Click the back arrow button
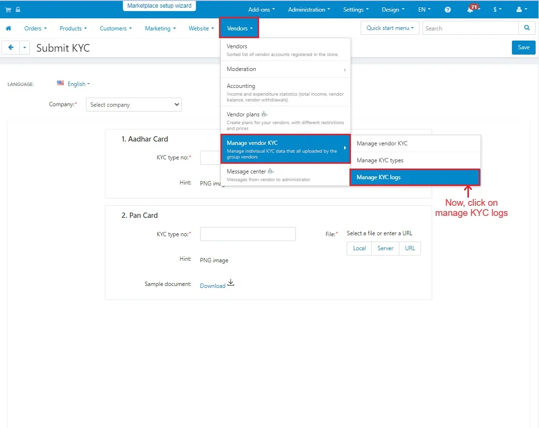The width and height of the screenshot is (539, 428). [x=11, y=47]
